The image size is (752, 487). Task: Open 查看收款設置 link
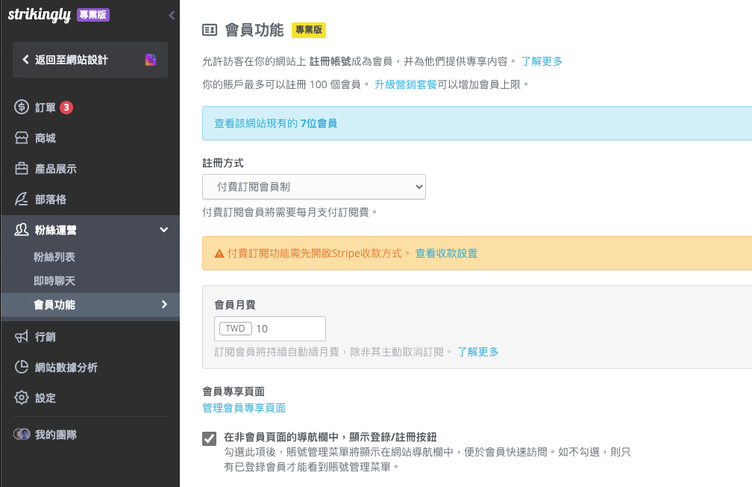pos(446,253)
